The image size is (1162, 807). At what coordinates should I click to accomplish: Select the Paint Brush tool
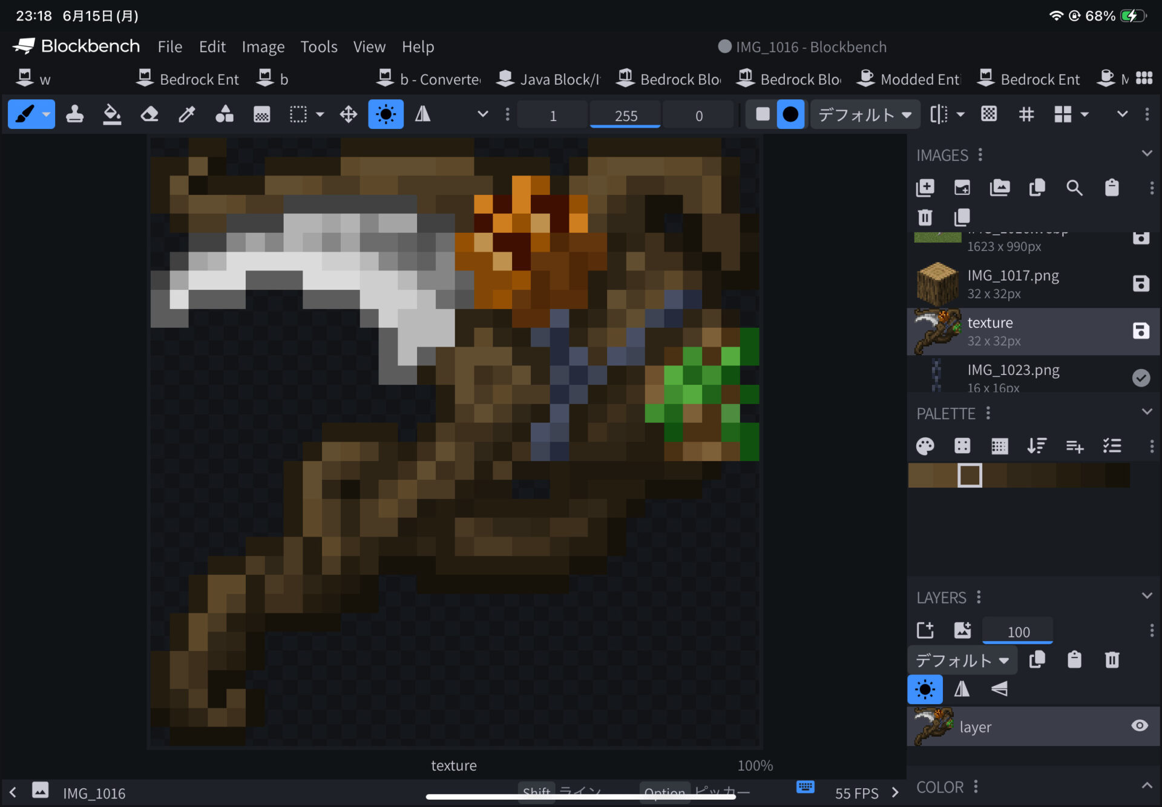click(x=25, y=114)
